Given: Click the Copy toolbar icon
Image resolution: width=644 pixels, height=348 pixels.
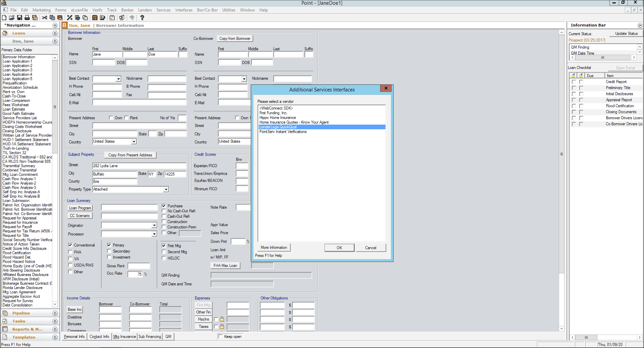Looking at the screenshot, I should 52,17.
